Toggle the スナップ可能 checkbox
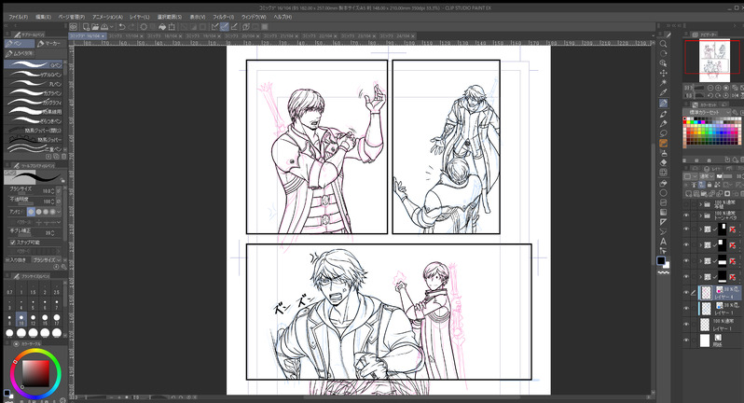Image resolution: width=744 pixels, height=403 pixels. tap(13, 243)
